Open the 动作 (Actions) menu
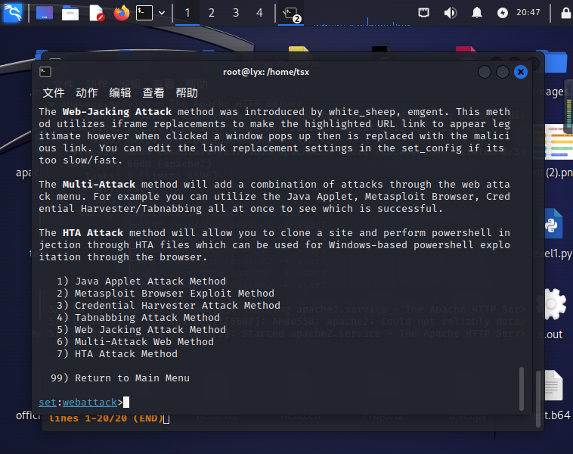Screen dimensions: 573x454 [87, 93]
